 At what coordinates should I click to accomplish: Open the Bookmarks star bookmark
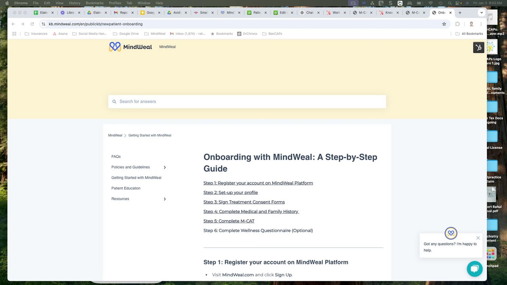click(222, 34)
